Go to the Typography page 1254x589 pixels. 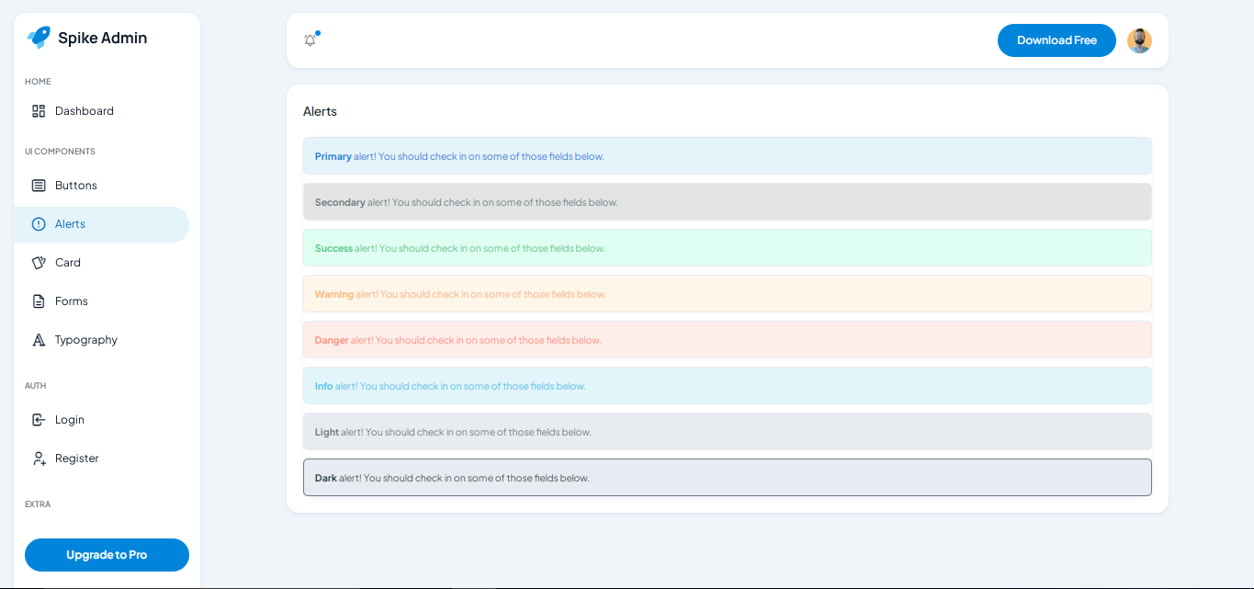pyautogui.click(x=86, y=340)
